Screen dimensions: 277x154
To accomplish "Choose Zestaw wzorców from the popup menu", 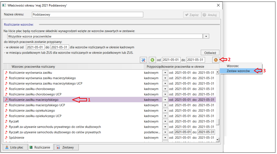I will (238, 71).
